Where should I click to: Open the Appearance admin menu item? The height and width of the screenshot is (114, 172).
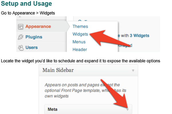coord(38,26)
